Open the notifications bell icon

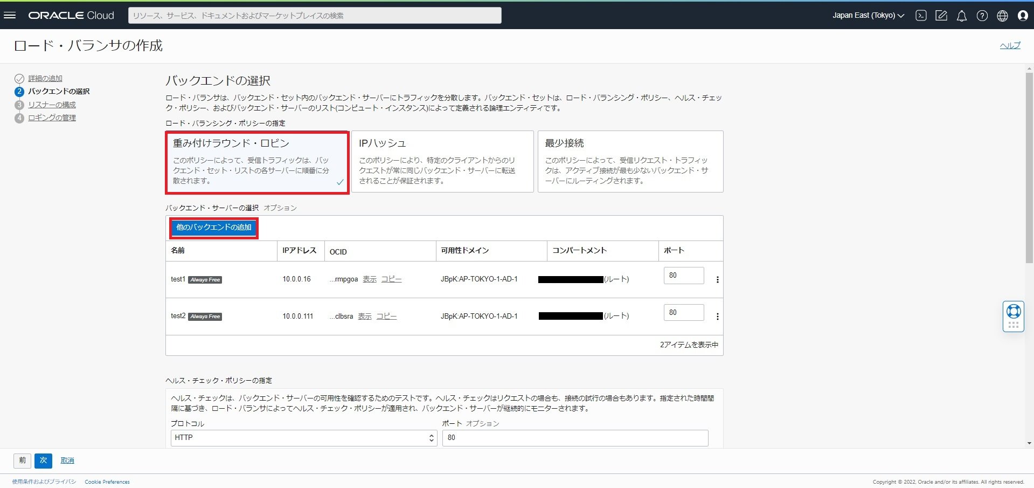point(961,16)
